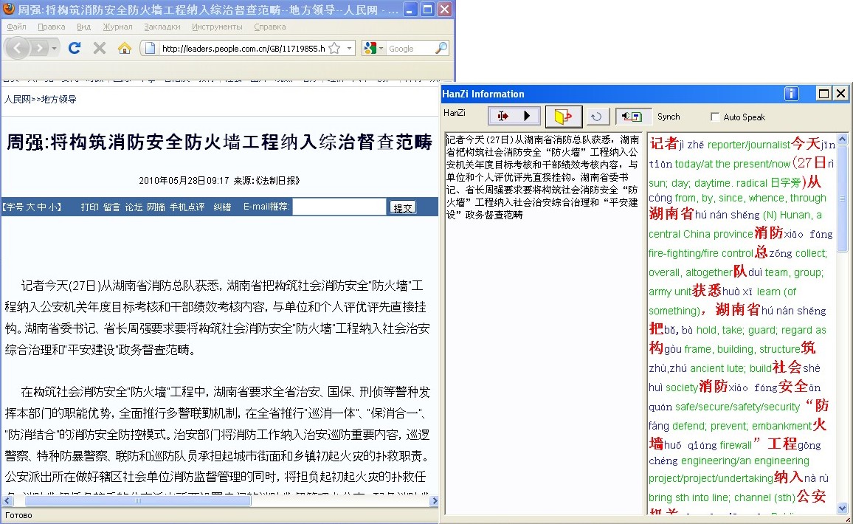The image size is (853, 524).
Task: Maximize the HanZi Information window
Action: point(823,94)
